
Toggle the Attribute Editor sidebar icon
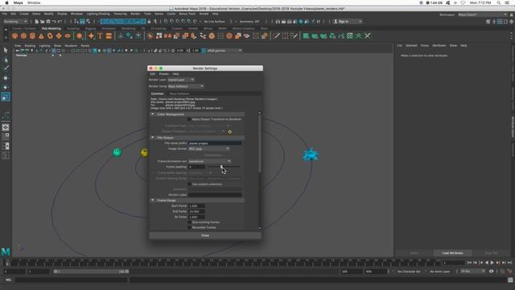pos(500,22)
